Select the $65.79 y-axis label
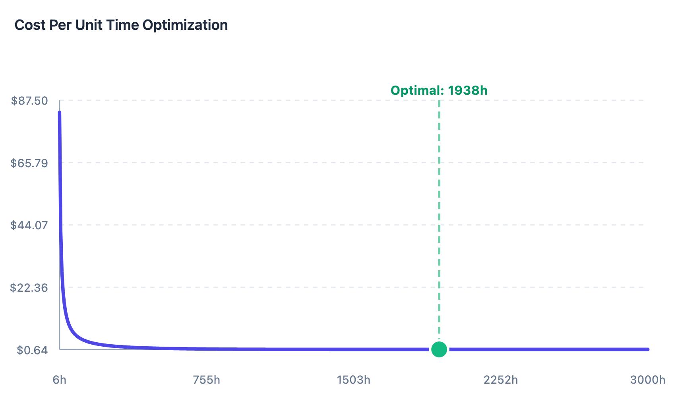The width and height of the screenshot is (678, 398). [x=29, y=163]
